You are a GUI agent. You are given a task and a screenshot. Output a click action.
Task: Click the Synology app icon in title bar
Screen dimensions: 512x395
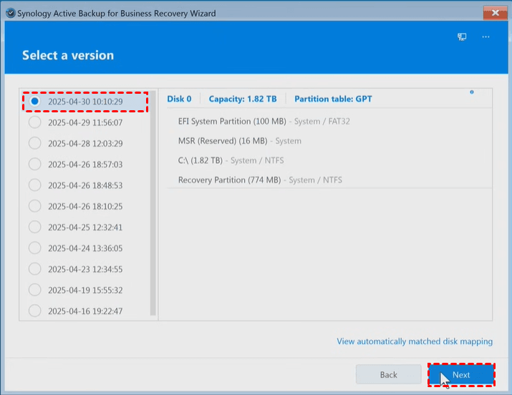(x=9, y=13)
